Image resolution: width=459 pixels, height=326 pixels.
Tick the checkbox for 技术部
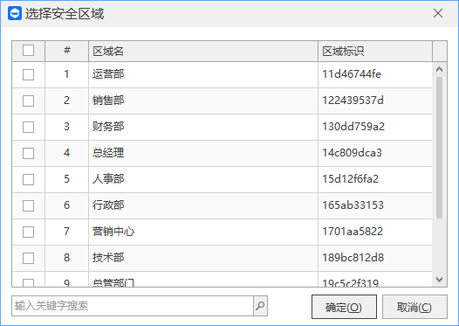29,258
